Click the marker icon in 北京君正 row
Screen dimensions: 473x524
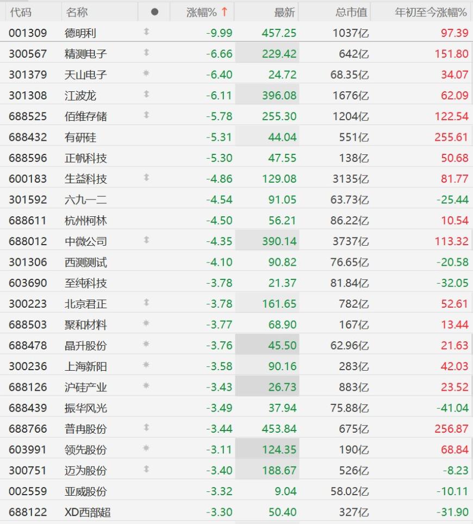tap(146, 302)
